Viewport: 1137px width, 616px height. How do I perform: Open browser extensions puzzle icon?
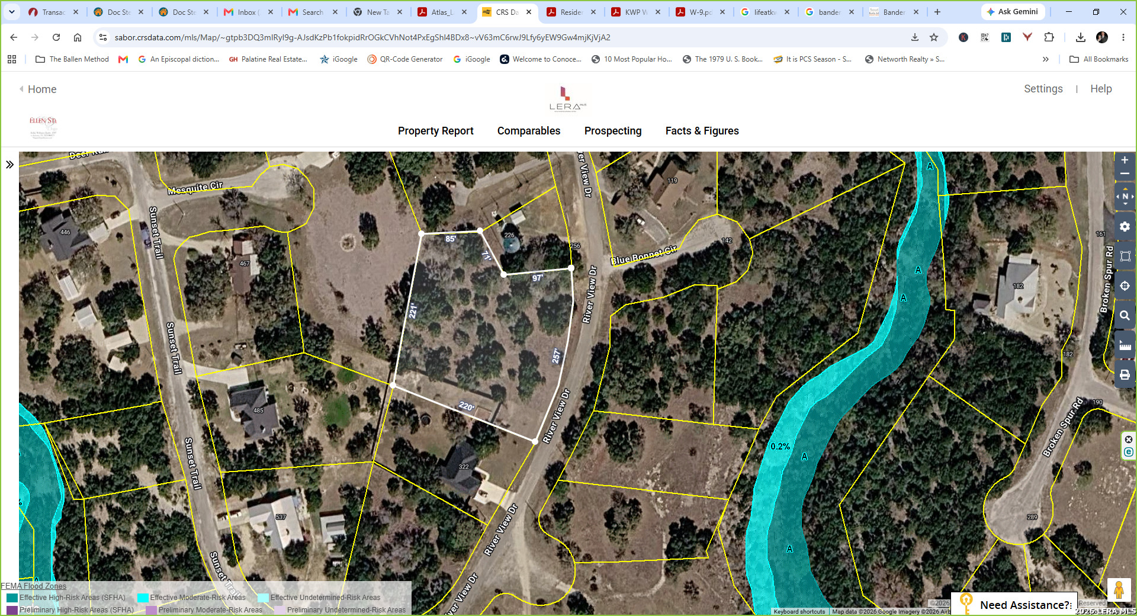pos(1049,37)
